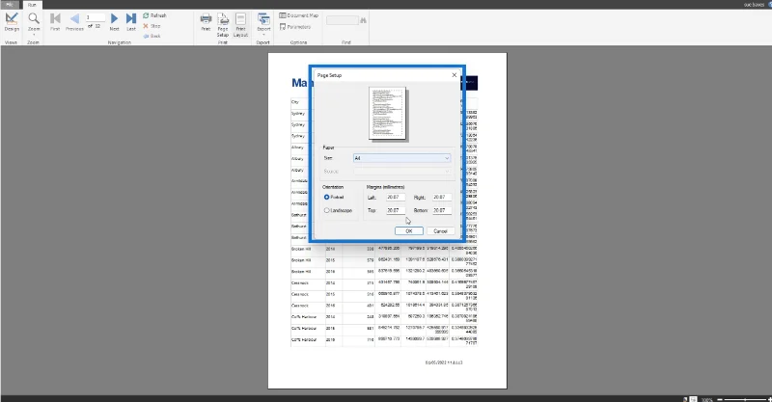Open Page Setup from the ribbon

pyautogui.click(x=223, y=25)
